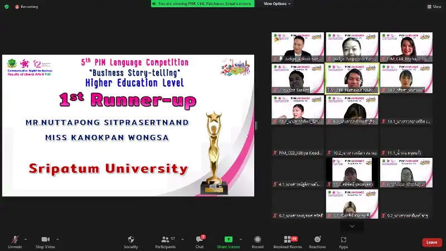Expand share options arrow beside Share Screen
Image resolution: width=446 pixels, height=251 pixels.
[241, 239]
